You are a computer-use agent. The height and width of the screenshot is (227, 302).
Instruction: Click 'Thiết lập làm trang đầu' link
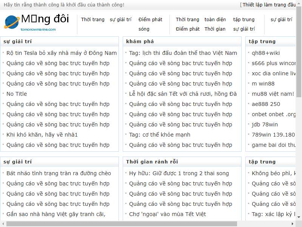269,5
